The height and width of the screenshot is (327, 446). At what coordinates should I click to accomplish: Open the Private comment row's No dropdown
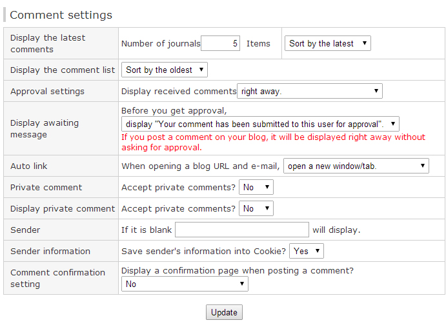pos(256,187)
